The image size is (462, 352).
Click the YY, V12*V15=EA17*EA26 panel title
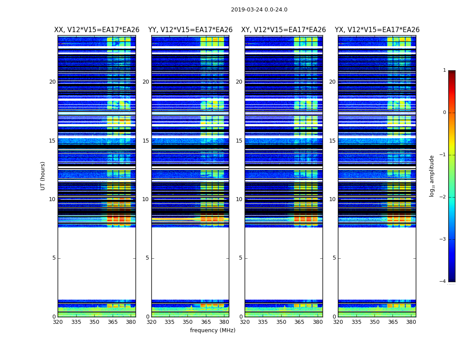point(191,30)
